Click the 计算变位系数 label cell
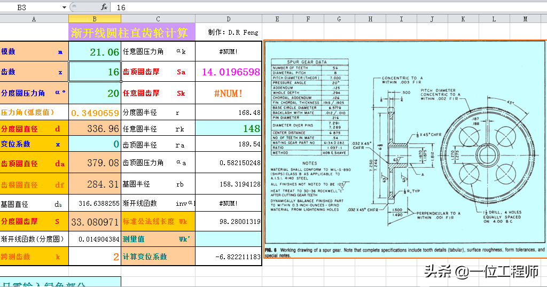The height and width of the screenshot is (287, 547). (158, 257)
